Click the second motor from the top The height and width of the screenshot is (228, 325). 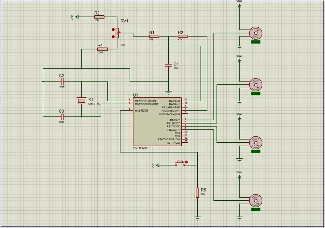click(x=256, y=85)
